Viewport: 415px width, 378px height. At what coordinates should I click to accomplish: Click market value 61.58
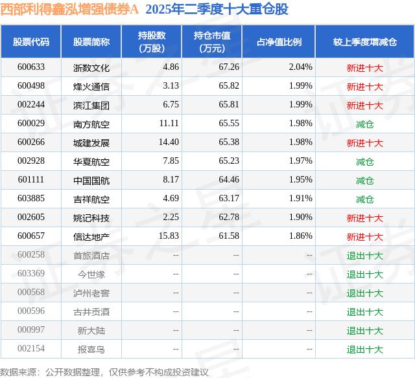coord(229,236)
